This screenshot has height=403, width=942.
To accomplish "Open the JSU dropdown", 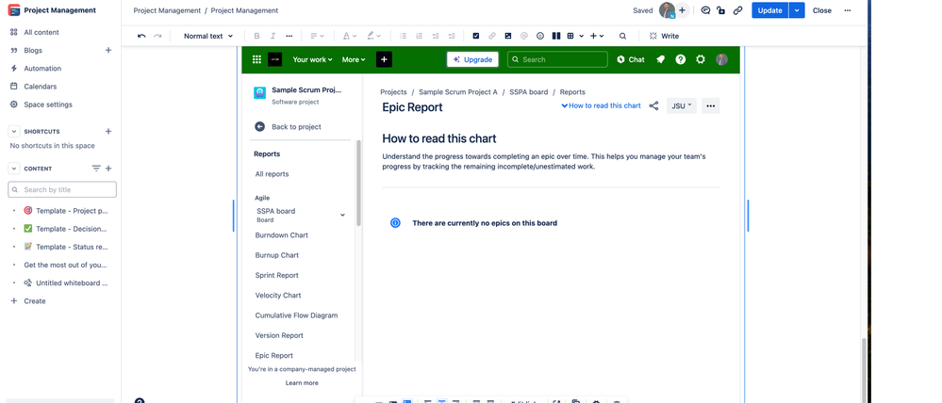I will click(x=681, y=105).
